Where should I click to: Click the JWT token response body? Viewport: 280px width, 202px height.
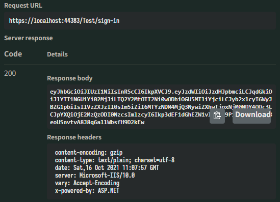pos(161,107)
